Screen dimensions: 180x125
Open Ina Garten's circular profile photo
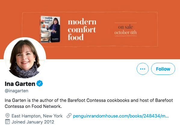[25, 58]
